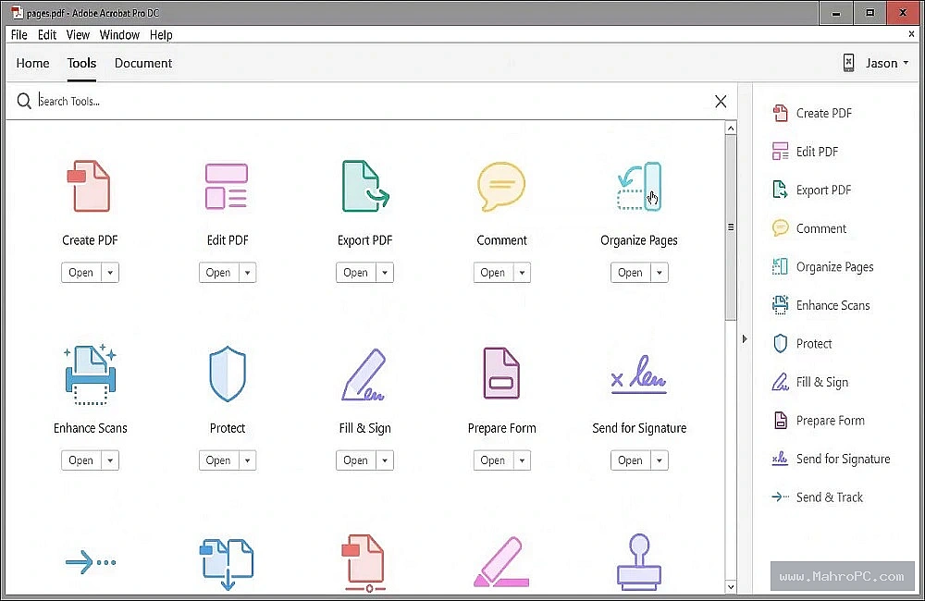
Task: Select the Tools tab
Action: tap(81, 63)
